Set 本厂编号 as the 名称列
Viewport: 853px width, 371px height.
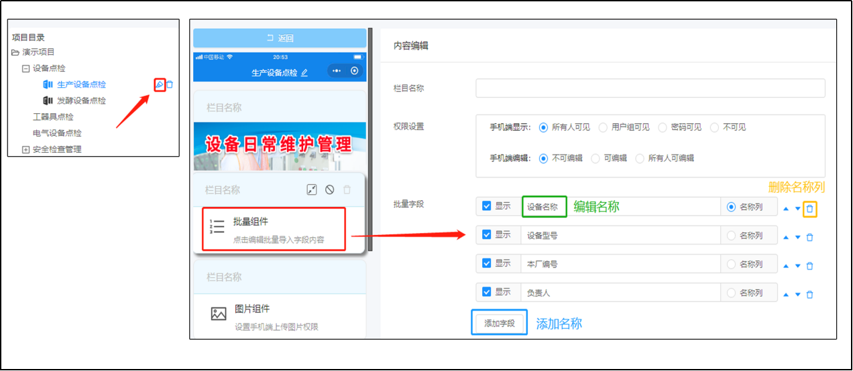(x=731, y=265)
